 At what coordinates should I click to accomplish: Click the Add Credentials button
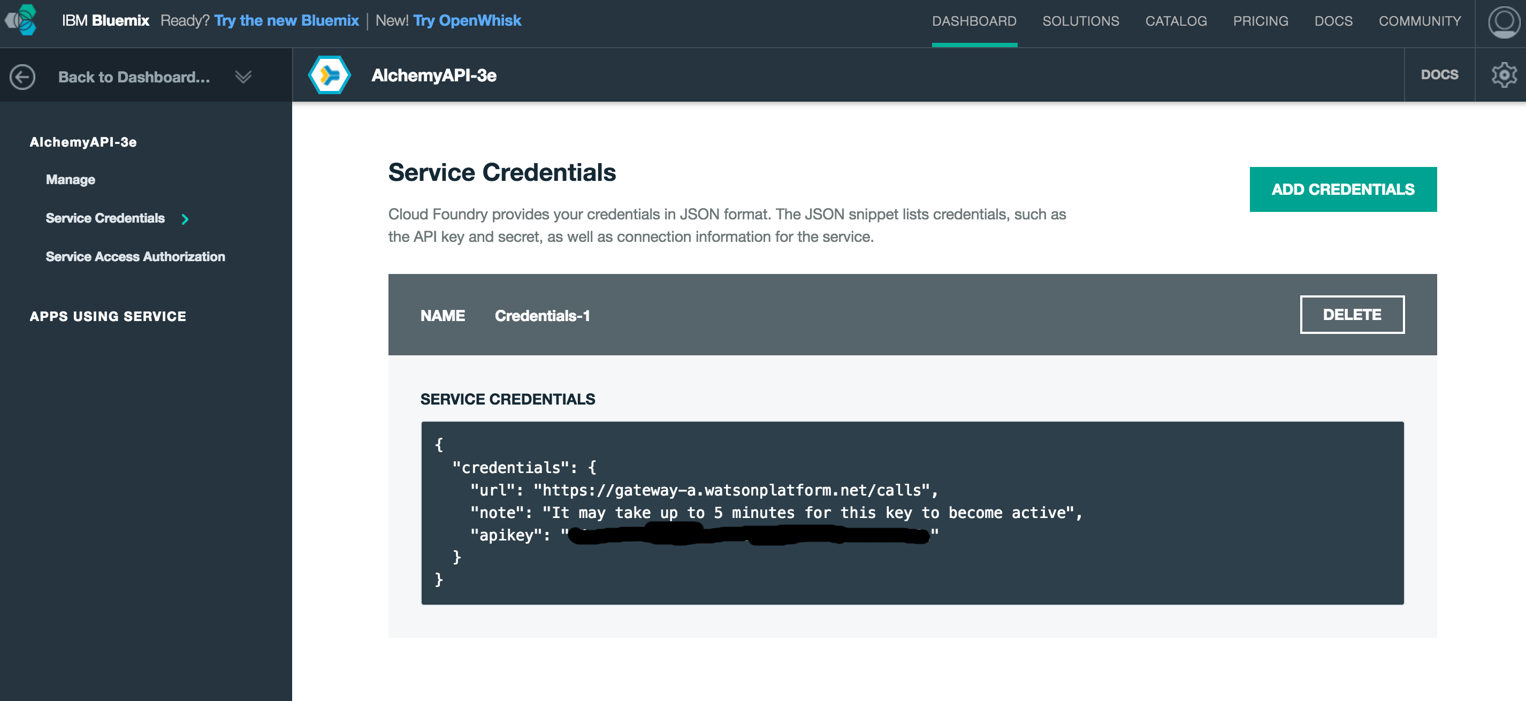pos(1343,189)
